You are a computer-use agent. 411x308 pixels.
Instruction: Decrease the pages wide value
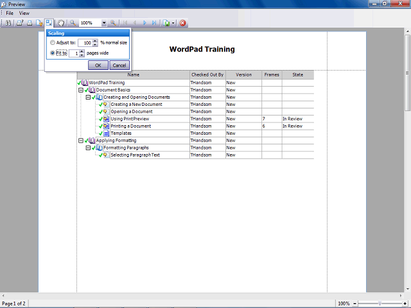(x=82, y=55)
